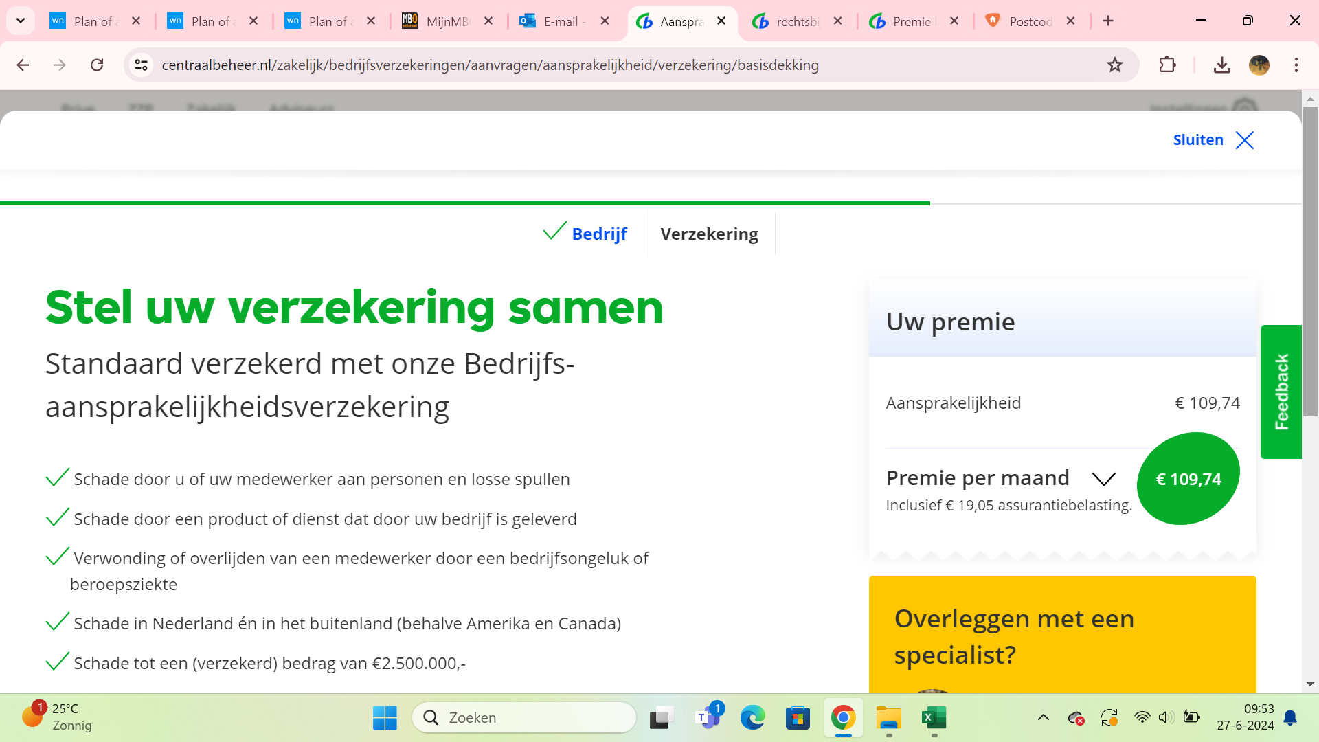Screen dimensions: 1319x742
Task: Click the browser back arrow
Action: [23, 65]
